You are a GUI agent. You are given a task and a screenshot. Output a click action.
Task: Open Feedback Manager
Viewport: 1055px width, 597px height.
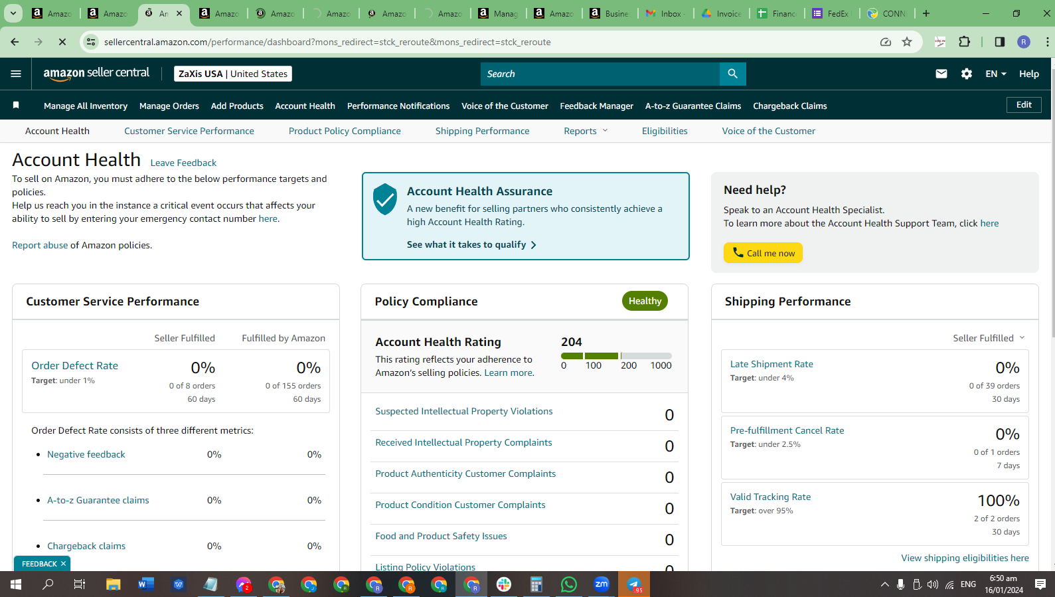[597, 106]
